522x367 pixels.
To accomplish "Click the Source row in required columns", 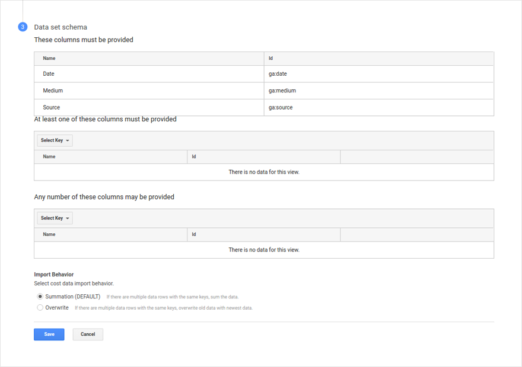I will [263, 107].
